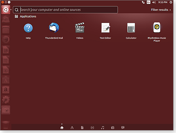Click the search magnifier icon

coord(17,10)
